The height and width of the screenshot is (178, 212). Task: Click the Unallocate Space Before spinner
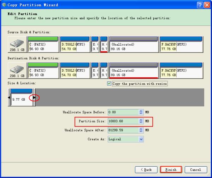click(141, 112)
